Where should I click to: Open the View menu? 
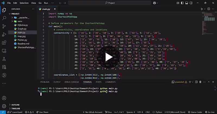[33, 3]
